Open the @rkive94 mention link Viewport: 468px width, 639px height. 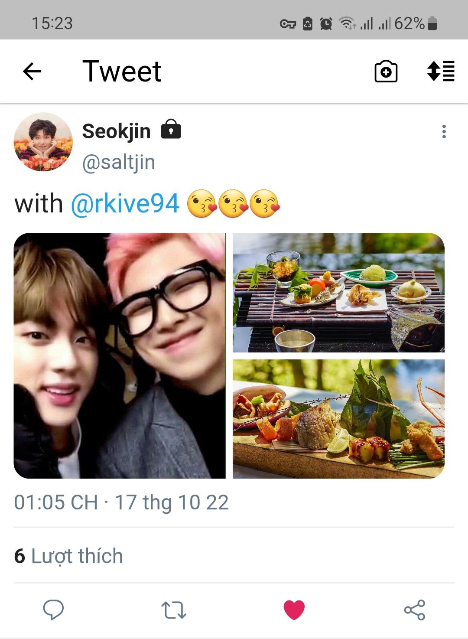[x=125, y=203]
